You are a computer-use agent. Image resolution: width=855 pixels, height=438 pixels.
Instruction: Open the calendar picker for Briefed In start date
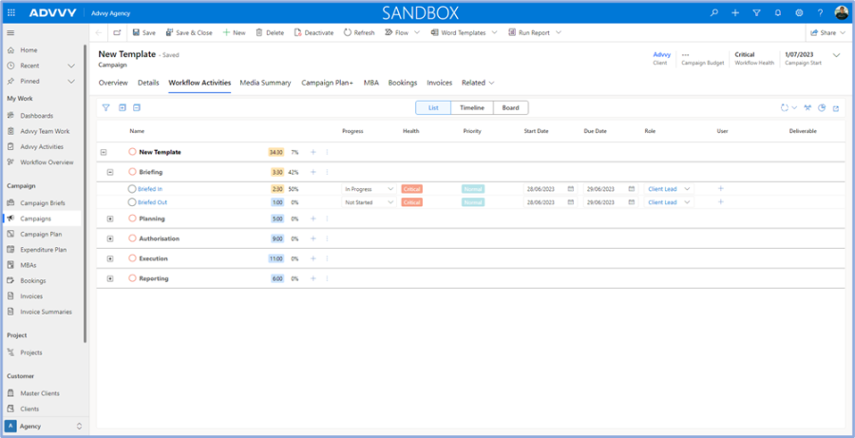pyautogui.click(x=571, y=189)
